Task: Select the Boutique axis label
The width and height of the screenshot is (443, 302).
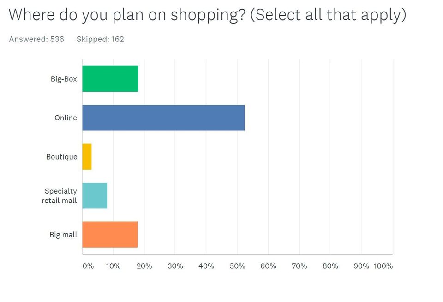Action: (61, 157)
